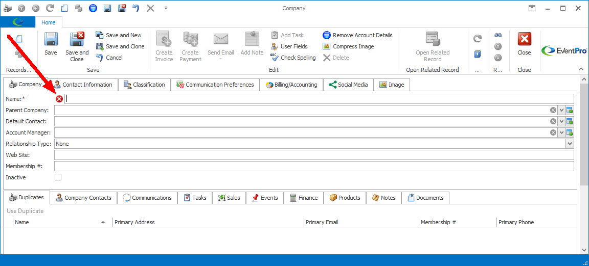
Task: Click the blue book icon in the ribbon
Action: (477, 55)
